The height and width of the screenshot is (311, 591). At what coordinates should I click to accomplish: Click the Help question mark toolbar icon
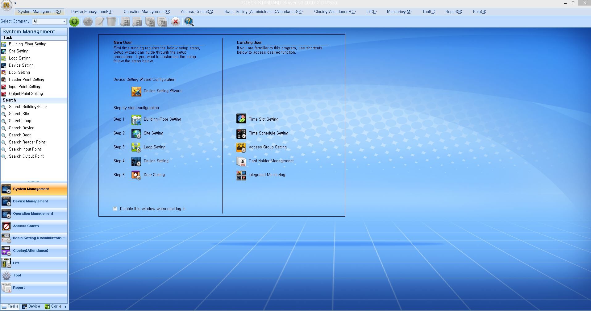(x=188, y=22)
